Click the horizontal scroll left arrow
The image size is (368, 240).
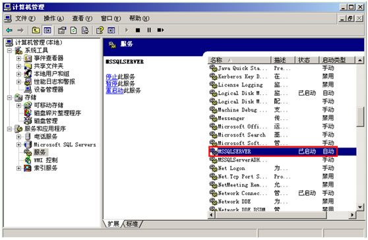212,215
